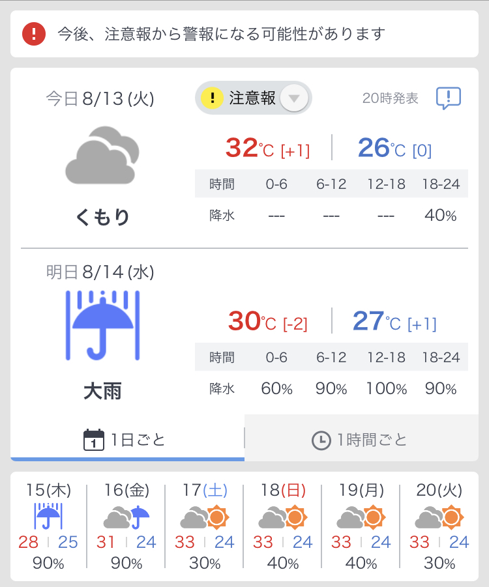Open the 18(日) daily forecast
Viewport: 489px width, 587px height.
(283, 526)
